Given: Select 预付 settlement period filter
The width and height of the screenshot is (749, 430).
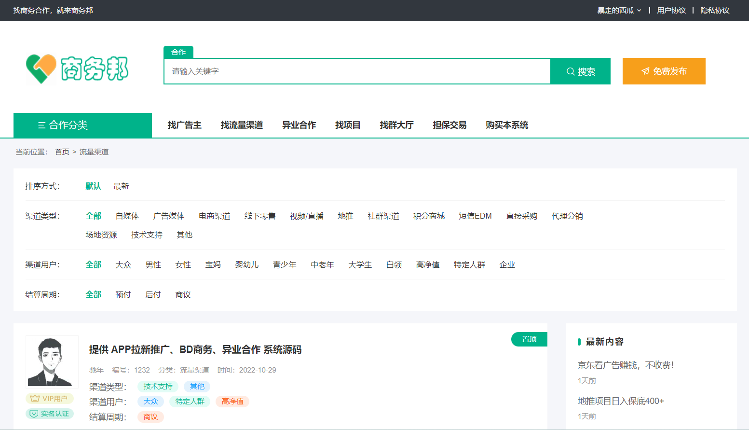Looking at the screenshot, I should 123,294.
